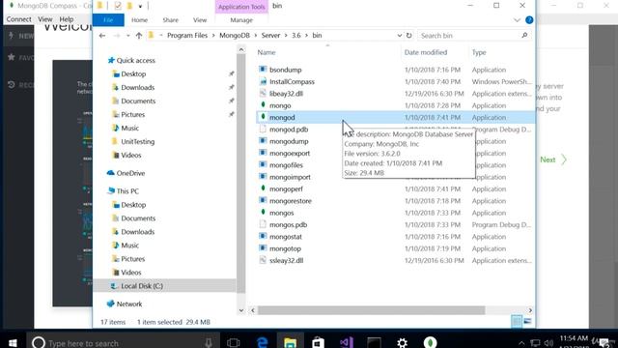Screen dimensions: 618x348
Task: Select the mongodump file
Action: pos(289,141)
